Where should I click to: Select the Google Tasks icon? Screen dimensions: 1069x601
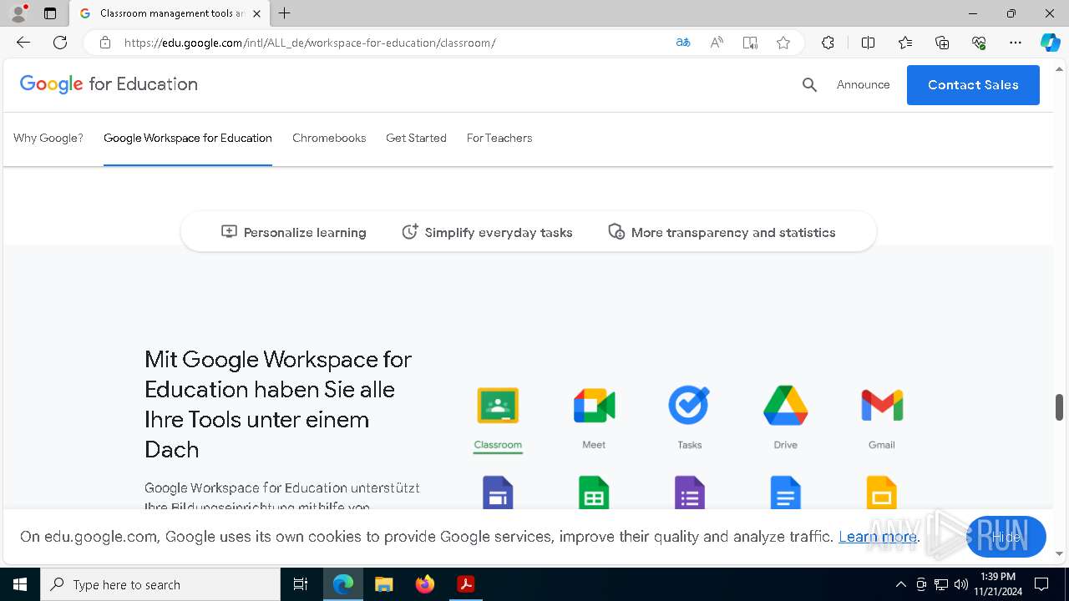pyautogui.click(x=689, y=405)
